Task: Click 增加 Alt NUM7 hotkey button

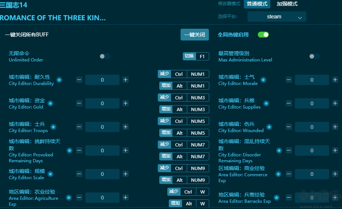Action: [184, 156]
